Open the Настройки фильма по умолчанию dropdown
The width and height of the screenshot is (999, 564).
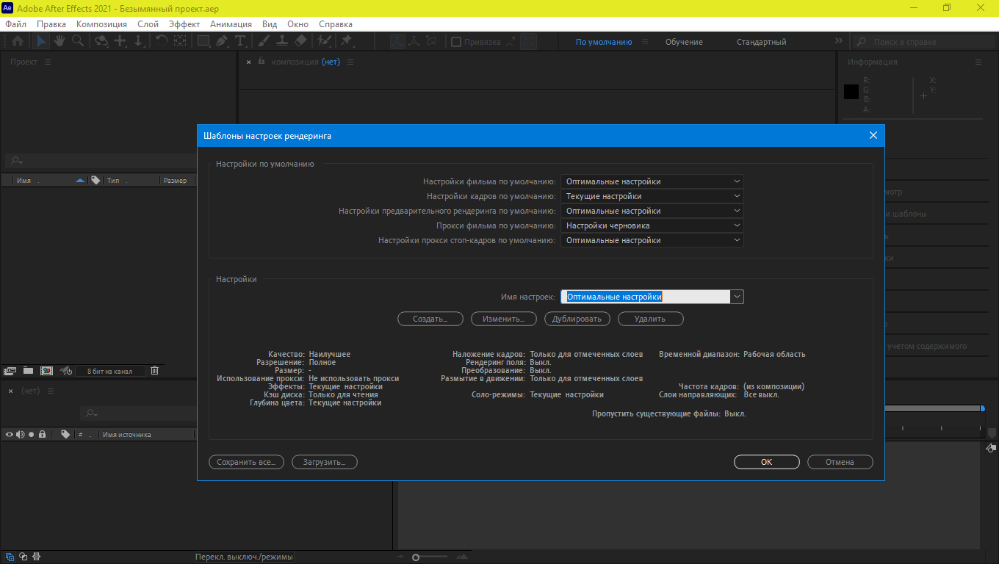[652, 181]
